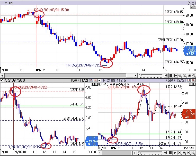Click 420.40(2021/09/01-15:20) high annotation on F chart
This screenshot has width=196, height=156.
tap(51, 10)
